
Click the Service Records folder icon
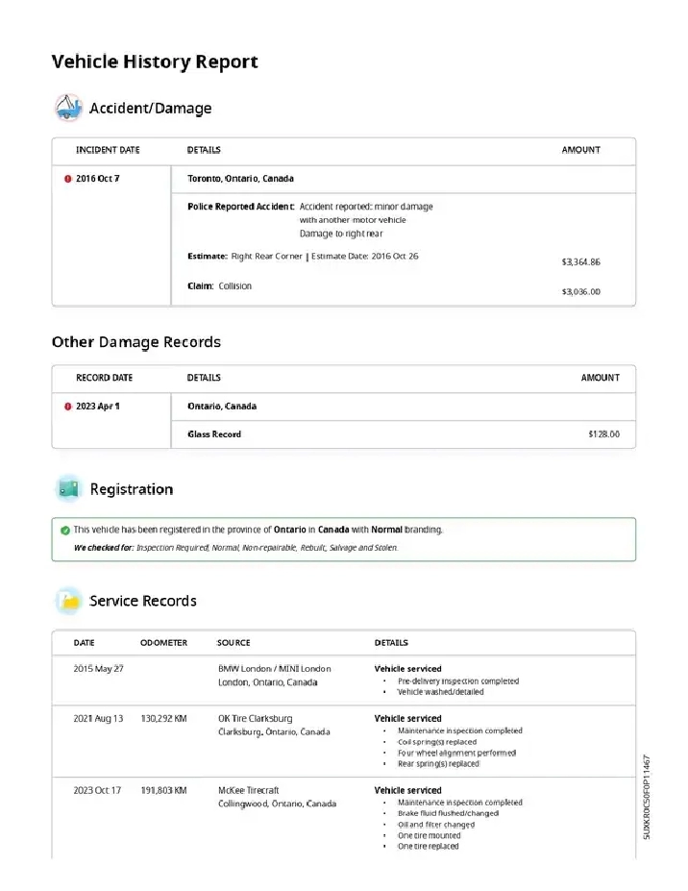click(x=67, y=601)
